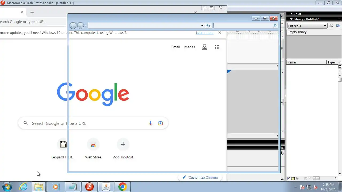Click the Action Center flag in system tray
Viewport: 342px width, 192px height.
point(302,187)
